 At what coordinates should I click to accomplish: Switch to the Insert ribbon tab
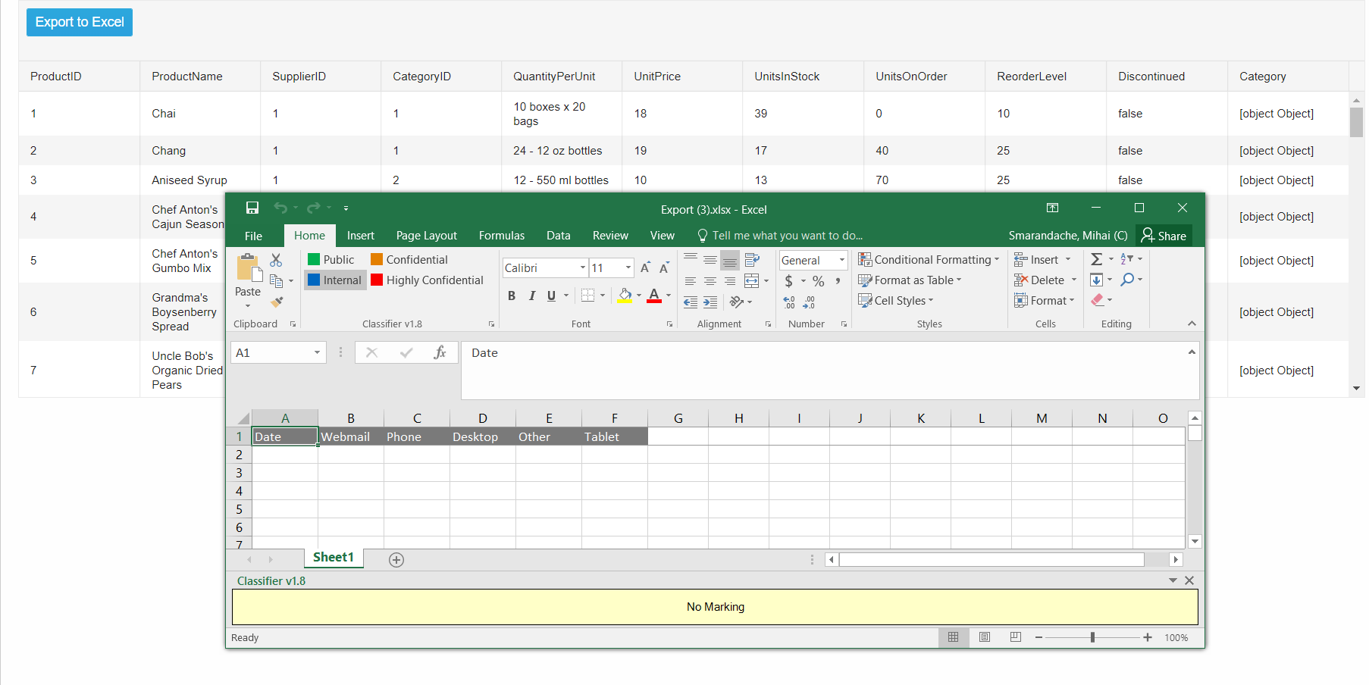pyautogui.click(x=361, y=236)
